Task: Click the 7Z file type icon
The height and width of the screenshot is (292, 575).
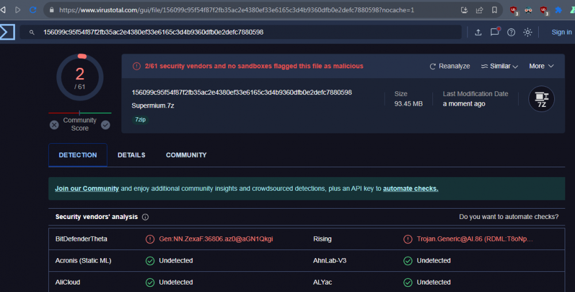Action: tap(541, 98)
